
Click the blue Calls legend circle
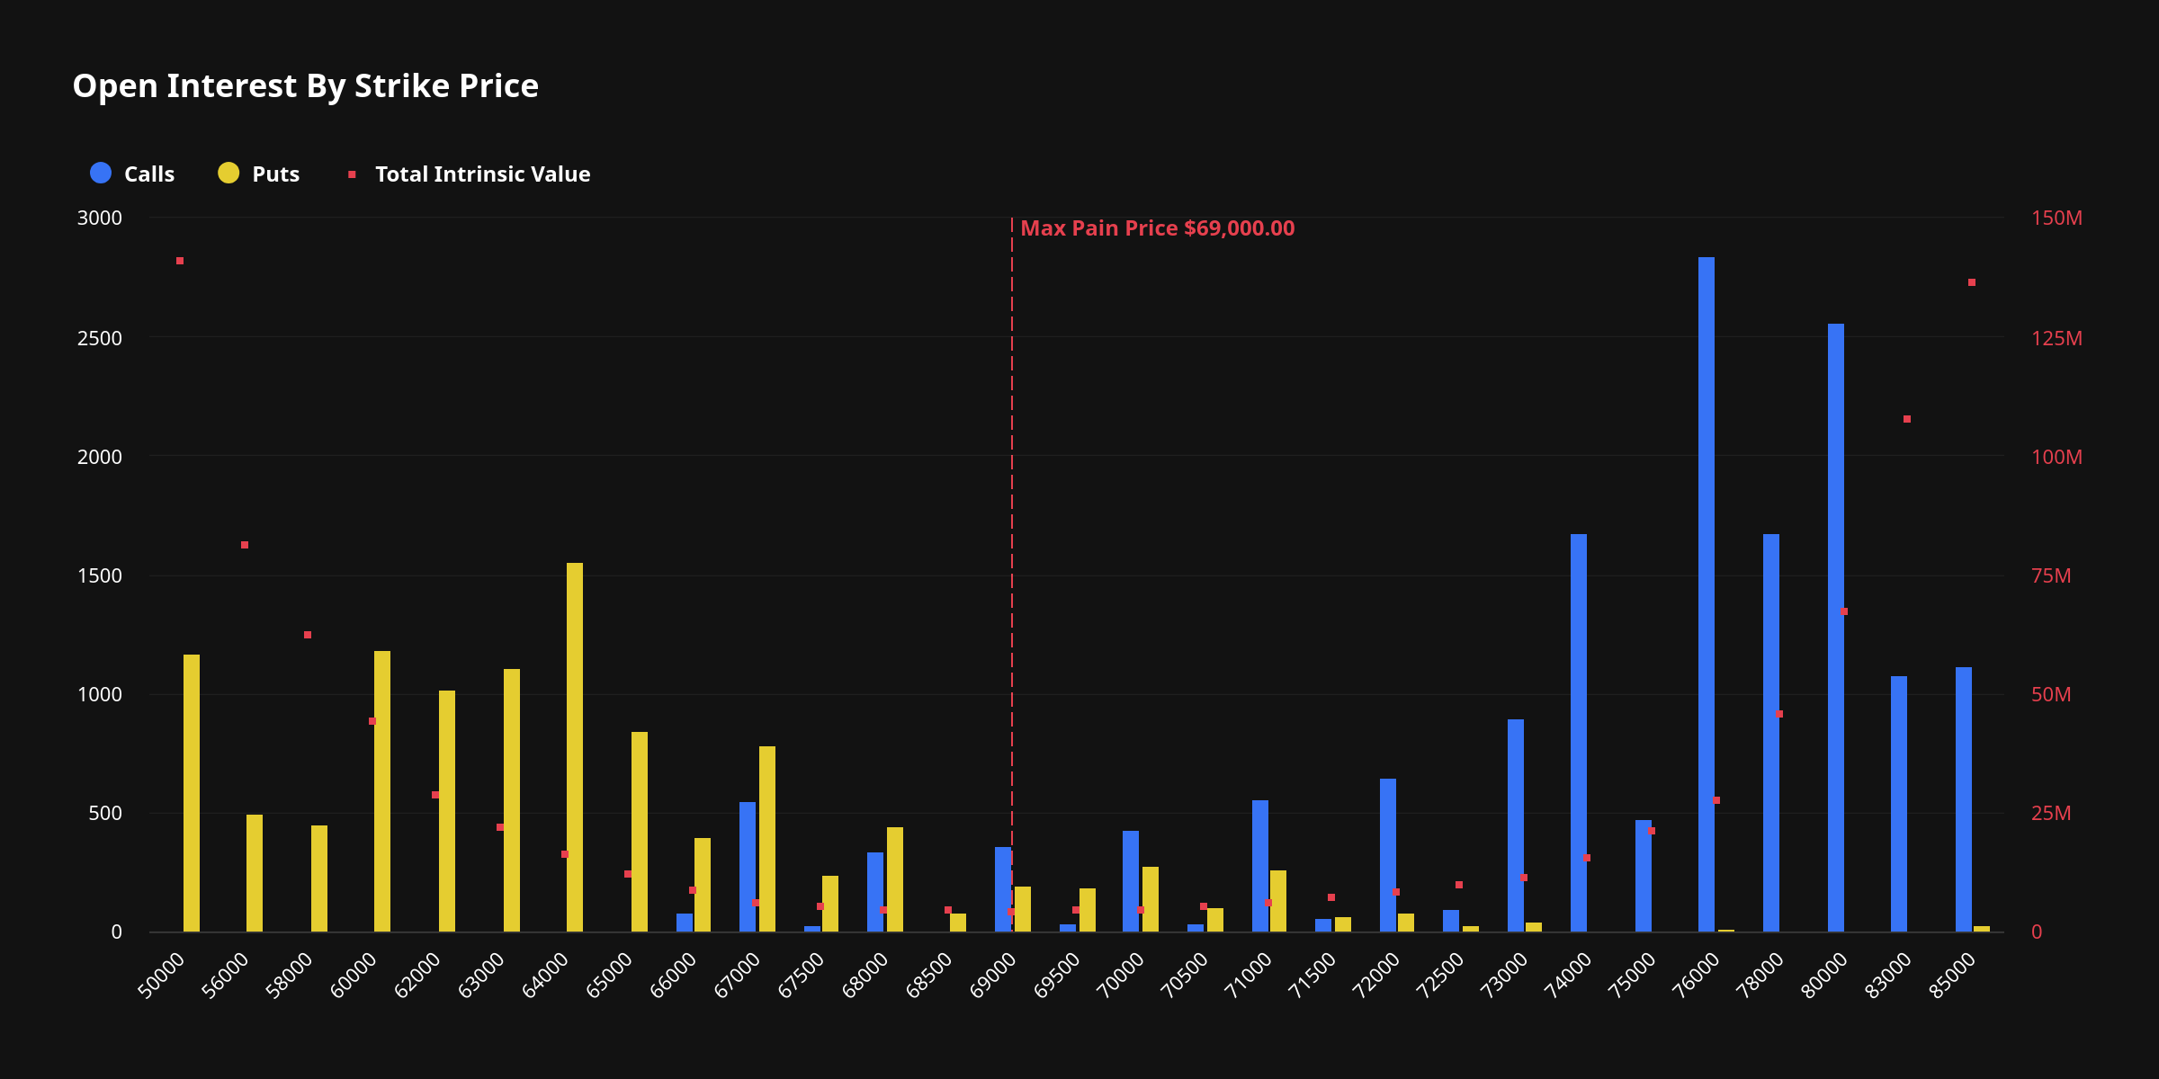click(x=101, y=173)
